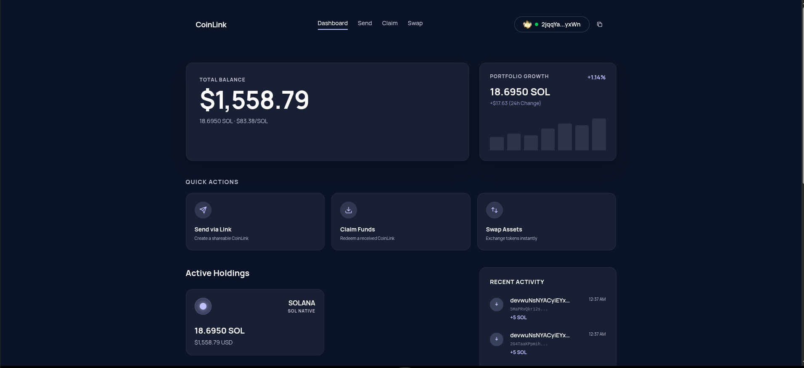804x368 pixels.
Task: Click the Active Holdings heading
Action: 217,273
